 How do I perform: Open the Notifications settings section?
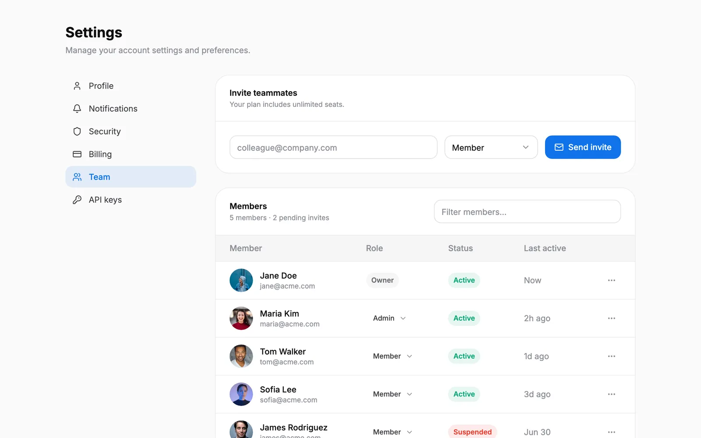click(131, 109)
